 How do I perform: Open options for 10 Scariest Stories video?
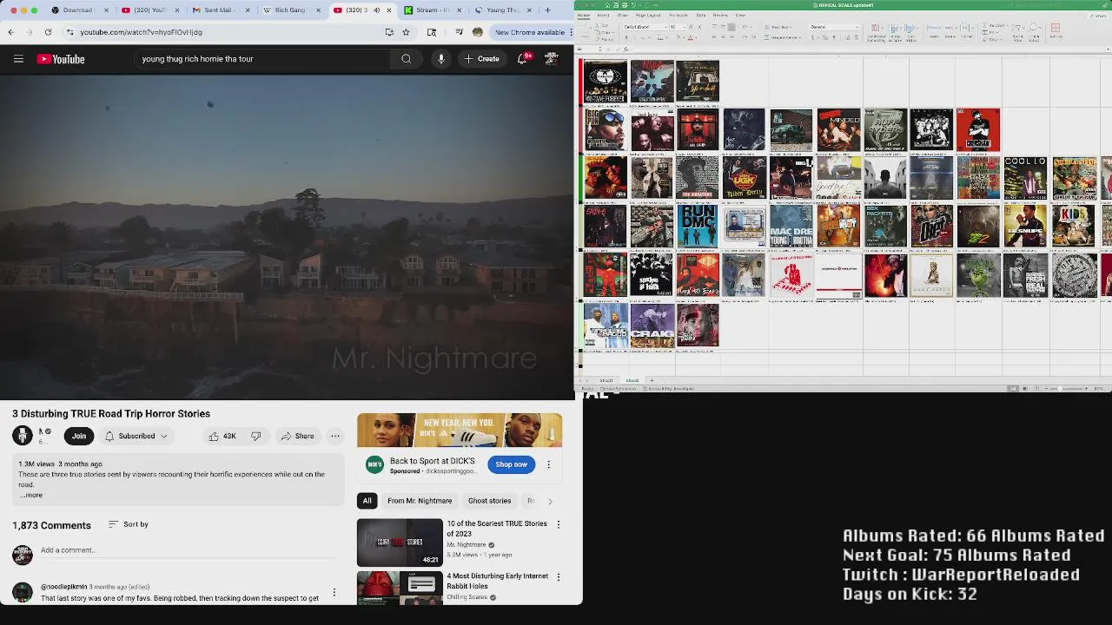(x=558, y=524)
